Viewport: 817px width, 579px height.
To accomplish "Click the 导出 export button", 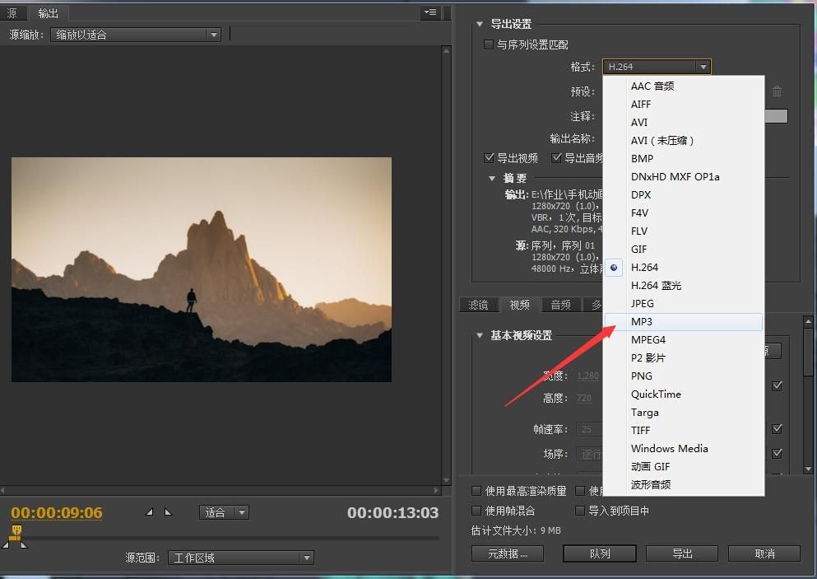I will tap(681, 553).
